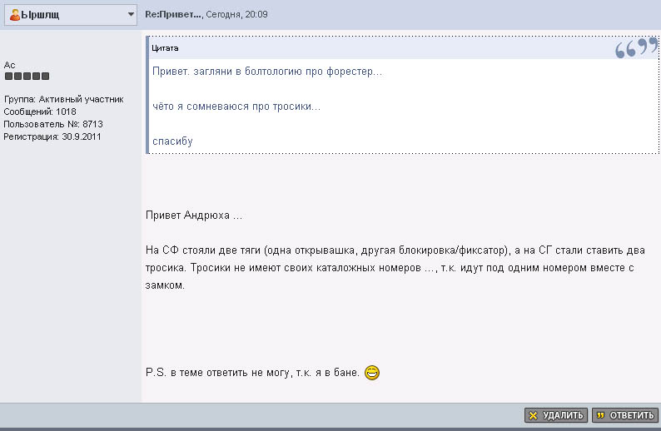
Task: Click the quote icon on ОТВЕТИТЬ
Action: (x=600, y=415)
